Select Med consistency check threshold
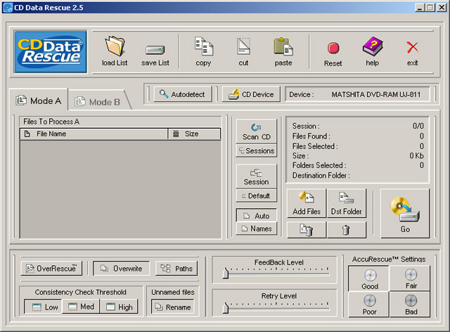The width and height of the screenshot is (450, 332). point(81,307)
